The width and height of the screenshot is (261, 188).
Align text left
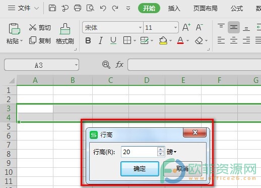click(x=221, y=40)
